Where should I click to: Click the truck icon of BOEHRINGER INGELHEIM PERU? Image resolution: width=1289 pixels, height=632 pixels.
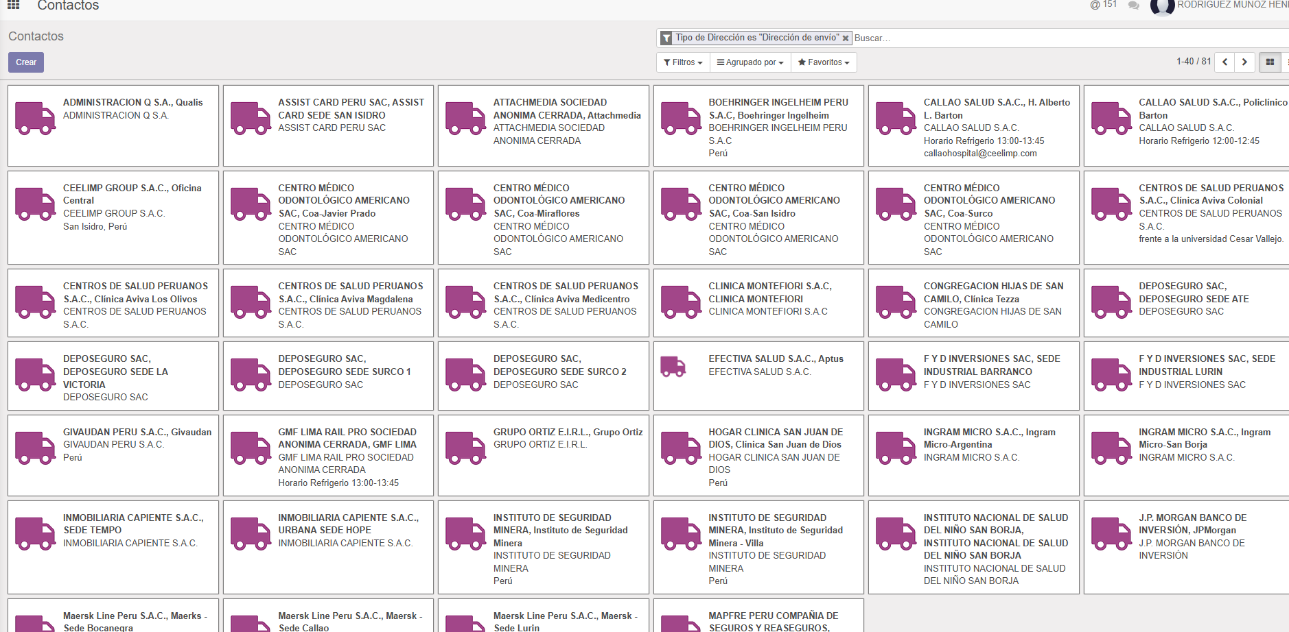tap(682, 119)
